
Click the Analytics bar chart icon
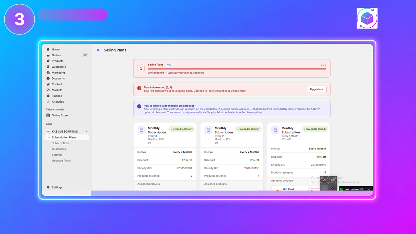tap(48, 102)
